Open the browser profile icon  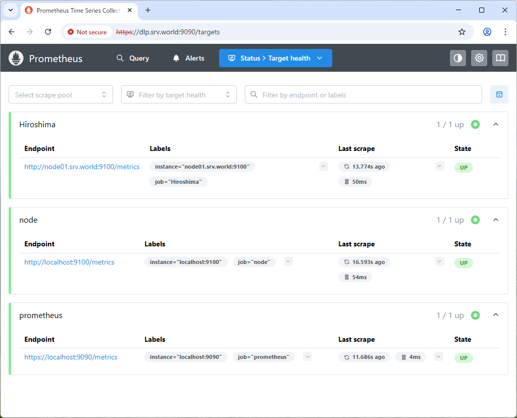click(x=487, y=32)
